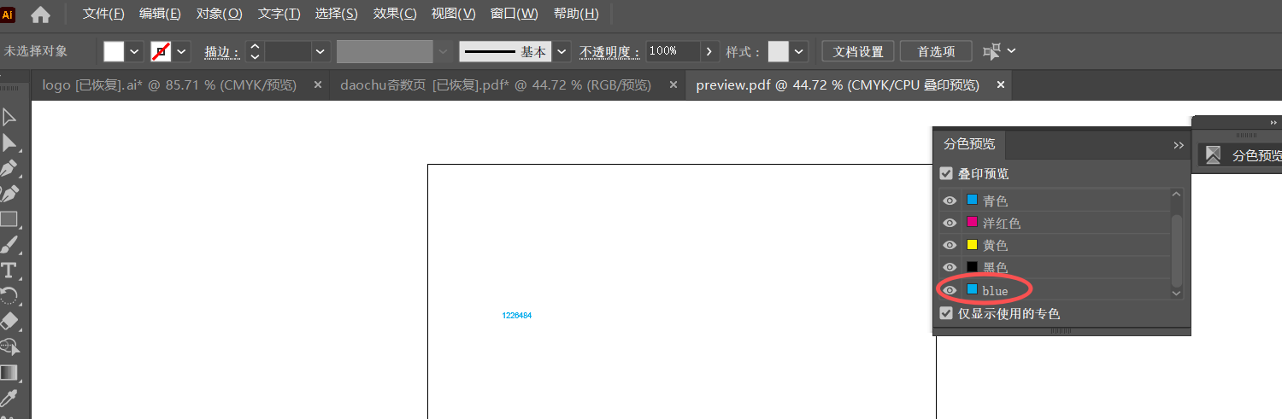The image size is (1282, 419).
Task: Pick the Paintbrush tool
Action: [9, 246]
